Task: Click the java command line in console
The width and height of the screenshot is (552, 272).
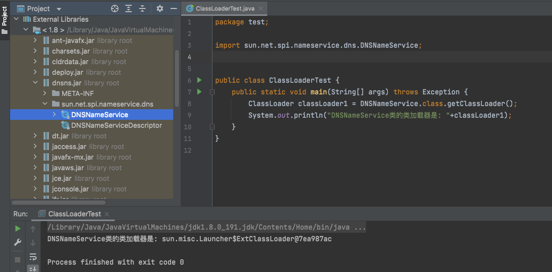Action: coord(207,227)
